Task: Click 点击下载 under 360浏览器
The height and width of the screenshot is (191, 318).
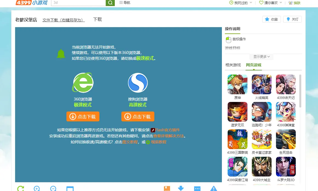Action: pos(83,116)
